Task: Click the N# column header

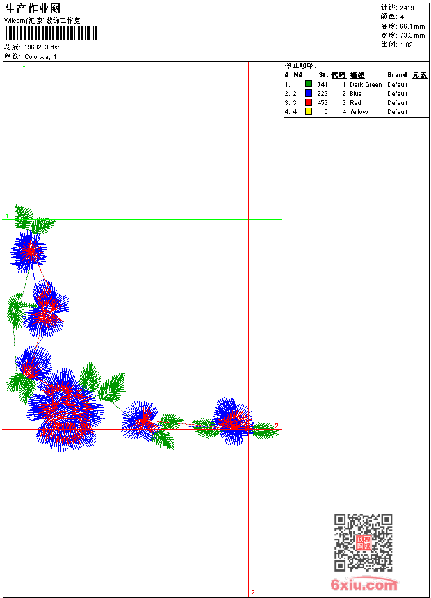Action: [x=298, y=75]
